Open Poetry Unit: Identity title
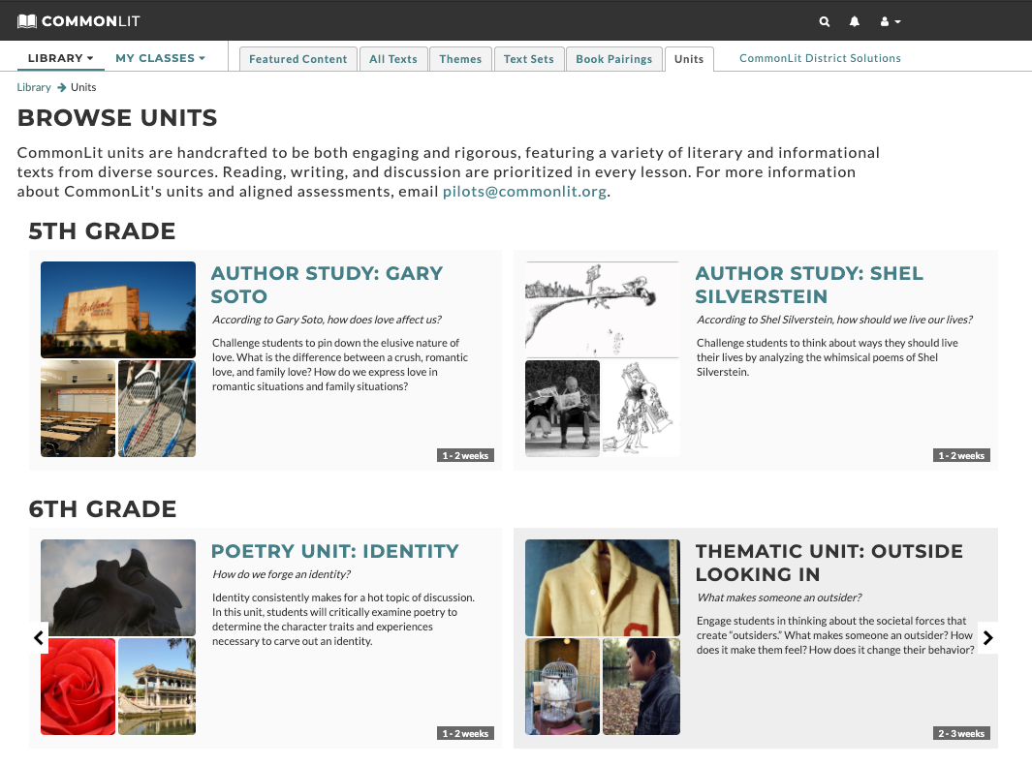Image resolution: width=1032 pixels, height=766 pixels. click(x=335, y=551)
